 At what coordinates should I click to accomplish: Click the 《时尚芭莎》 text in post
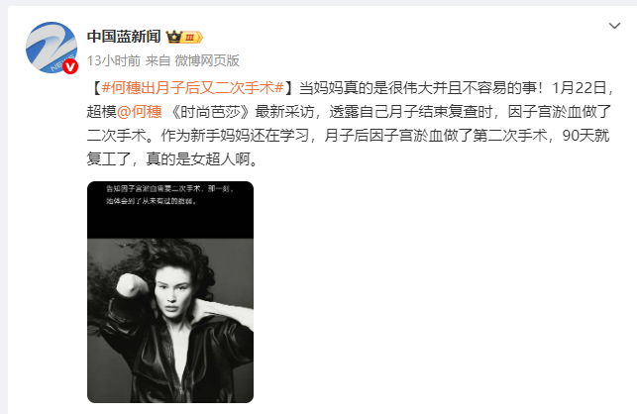[211, 111]
